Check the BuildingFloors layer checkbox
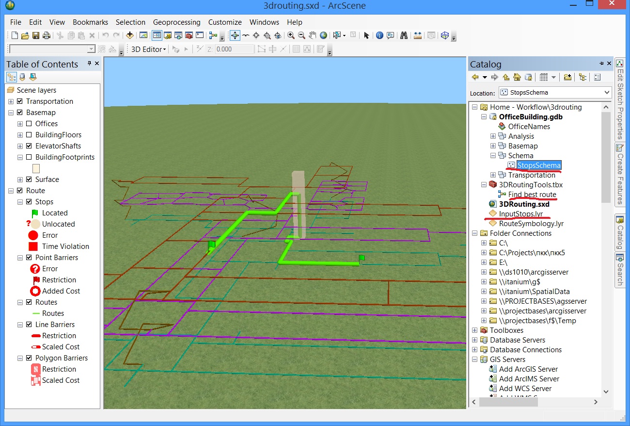The image size is (630, 426). tap(29, 135)
